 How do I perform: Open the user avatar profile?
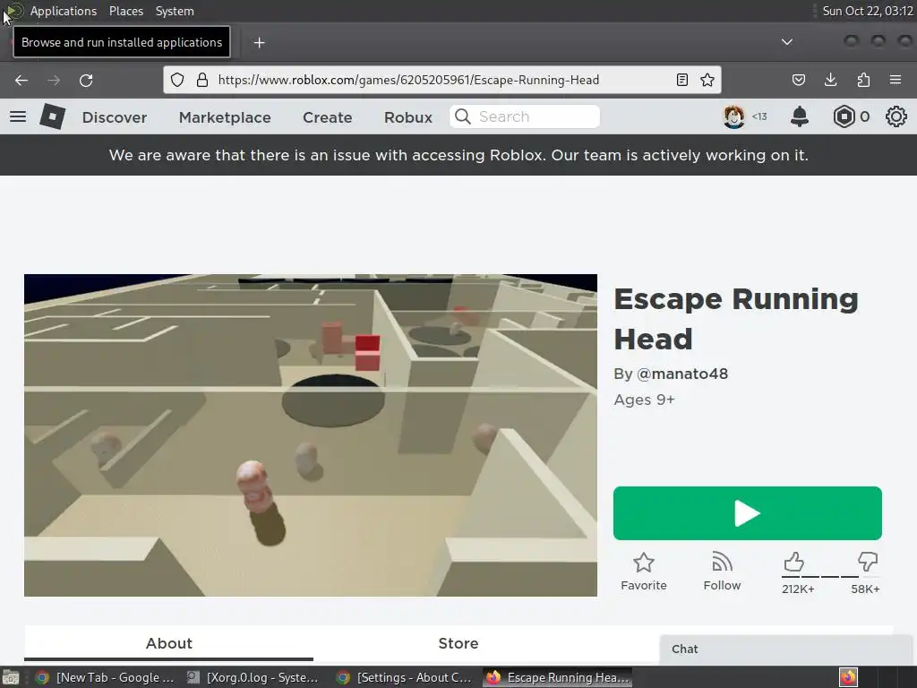(x=734, y=116)
